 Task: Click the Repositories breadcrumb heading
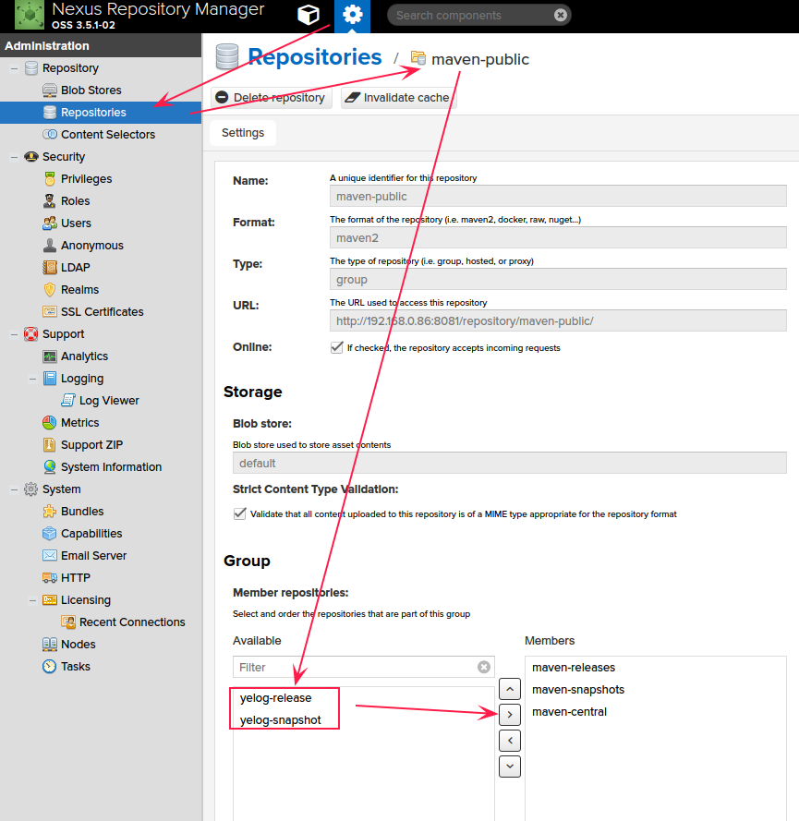[x=315, y=56]
